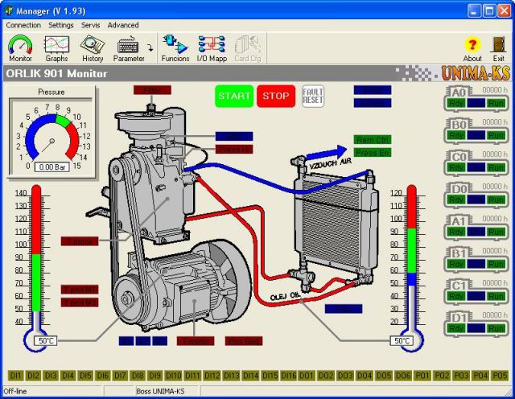Click the DI12 digital input indicator
This screenshot has width=515, height=399.
[x=212, y=376]
